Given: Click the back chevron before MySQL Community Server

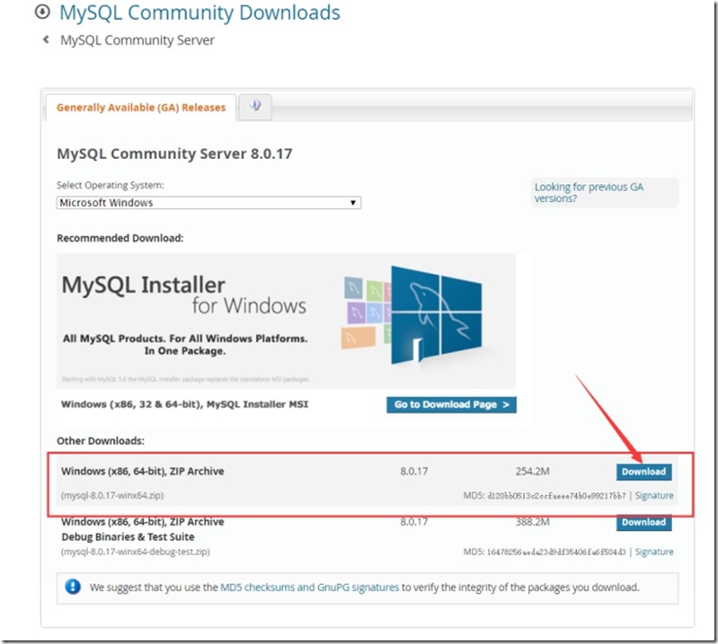Looking at the screenshot, I should point(46,40).
